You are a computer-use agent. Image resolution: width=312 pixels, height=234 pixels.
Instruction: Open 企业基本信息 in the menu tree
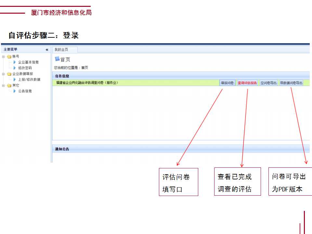coord(28,62)
